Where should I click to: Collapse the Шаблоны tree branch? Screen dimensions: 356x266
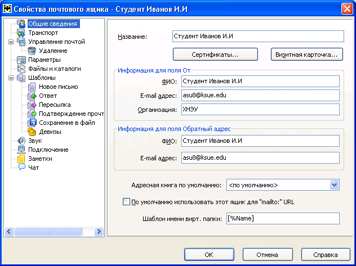pyautogui.click(x=11, y=78)
